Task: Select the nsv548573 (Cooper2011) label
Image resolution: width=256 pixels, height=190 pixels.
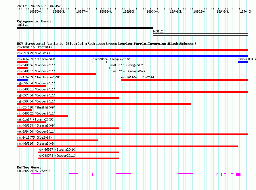Action: (56, 156)
